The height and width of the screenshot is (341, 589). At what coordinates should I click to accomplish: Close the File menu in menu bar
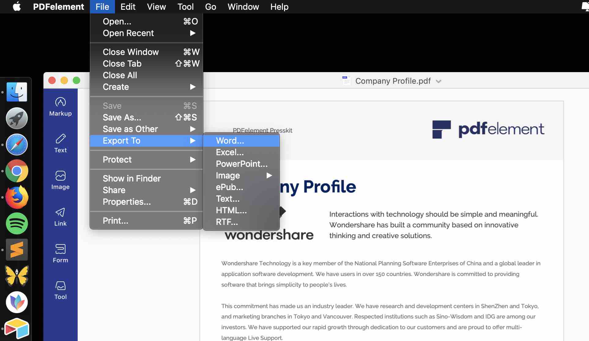click(x=102, y=7)
